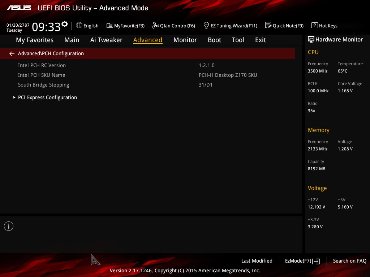This screenshot has width=370, height=277.
Task: Click the globe language icon
Action: point(79,25)
